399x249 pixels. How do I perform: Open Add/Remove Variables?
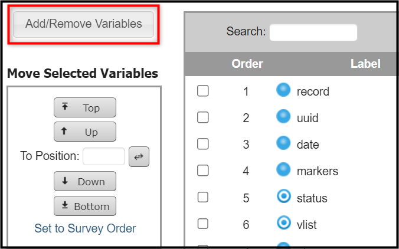point(83,24)
